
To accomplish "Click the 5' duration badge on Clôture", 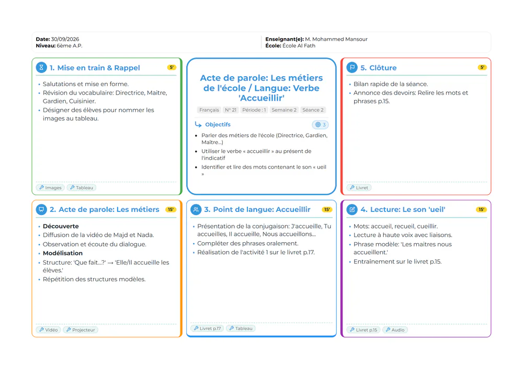I will pyautogui.click(x=482, y=67).
